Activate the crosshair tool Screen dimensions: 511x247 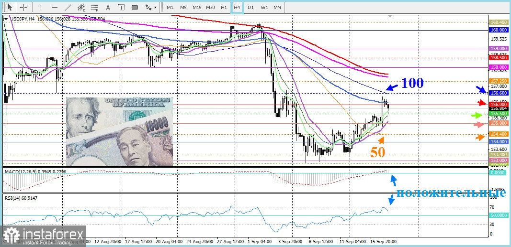[24, 7]
